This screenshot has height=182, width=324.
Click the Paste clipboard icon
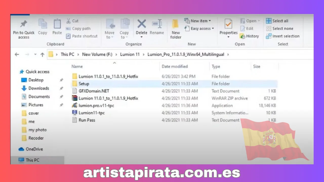(57, 24)
